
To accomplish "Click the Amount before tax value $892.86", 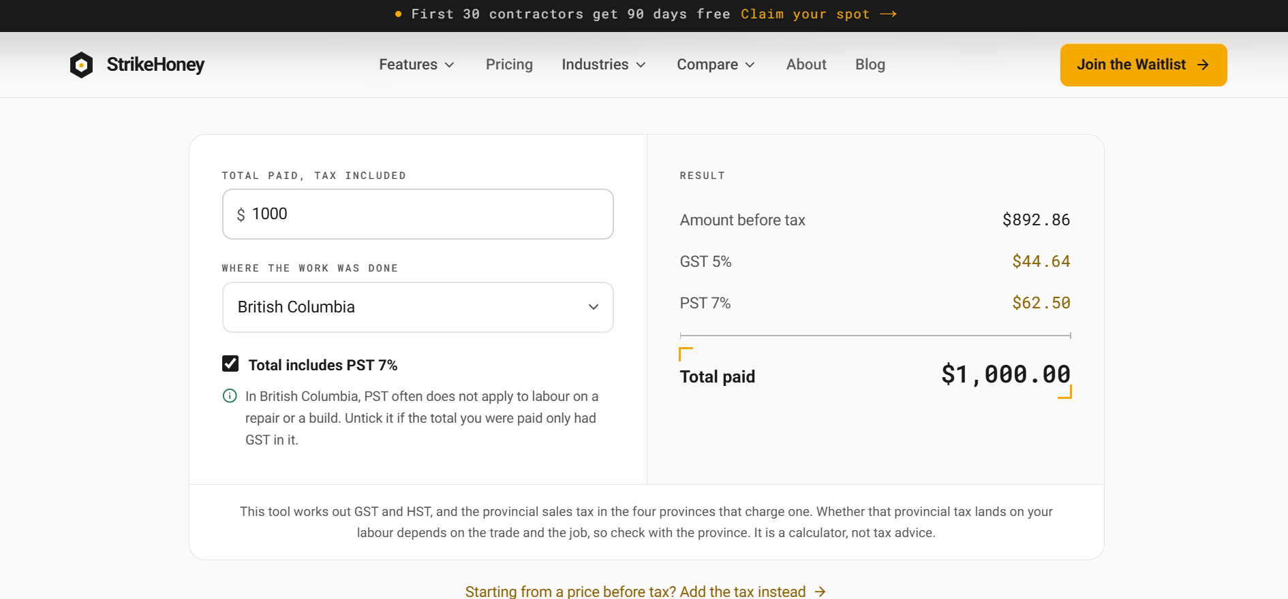I will click(1036, 220).
